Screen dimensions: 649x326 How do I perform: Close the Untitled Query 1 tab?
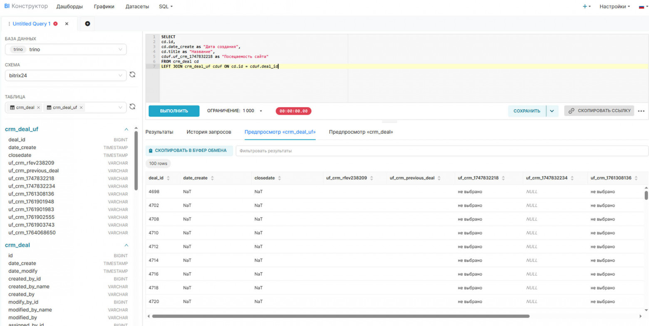coord(67,24)
